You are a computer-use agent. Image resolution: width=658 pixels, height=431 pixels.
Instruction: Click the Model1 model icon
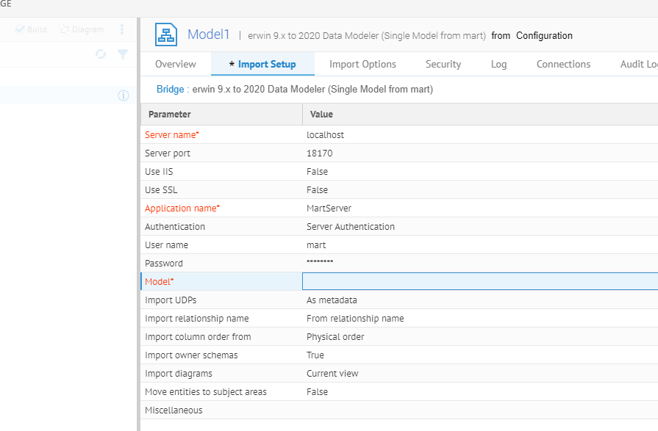click(166, 35)
